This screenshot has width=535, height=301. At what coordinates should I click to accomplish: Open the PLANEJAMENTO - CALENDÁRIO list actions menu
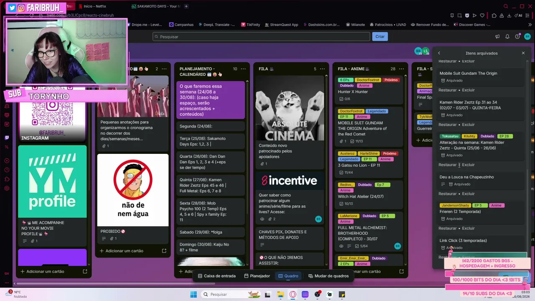244,69
